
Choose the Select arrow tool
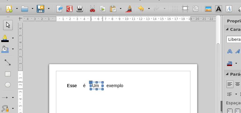coord(8,25)
